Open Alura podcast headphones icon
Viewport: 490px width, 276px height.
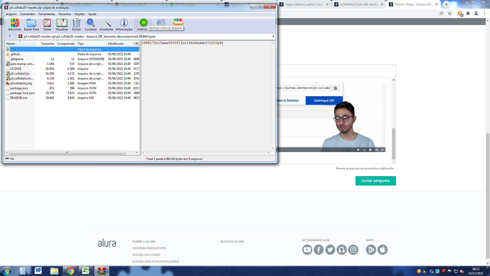click(341, 250)
